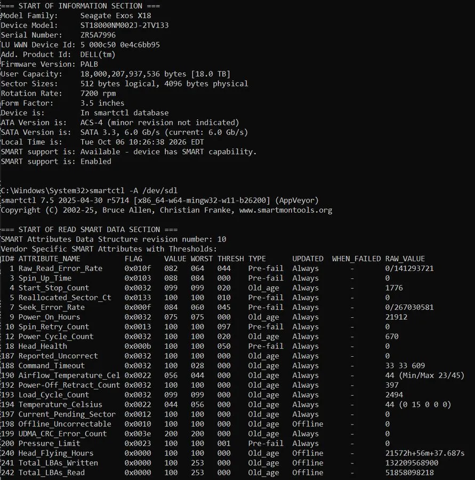Click the START OF READ SMART DATA SECTION line
The width and height of the screenshot is (475, 480).
click(89, 229)
